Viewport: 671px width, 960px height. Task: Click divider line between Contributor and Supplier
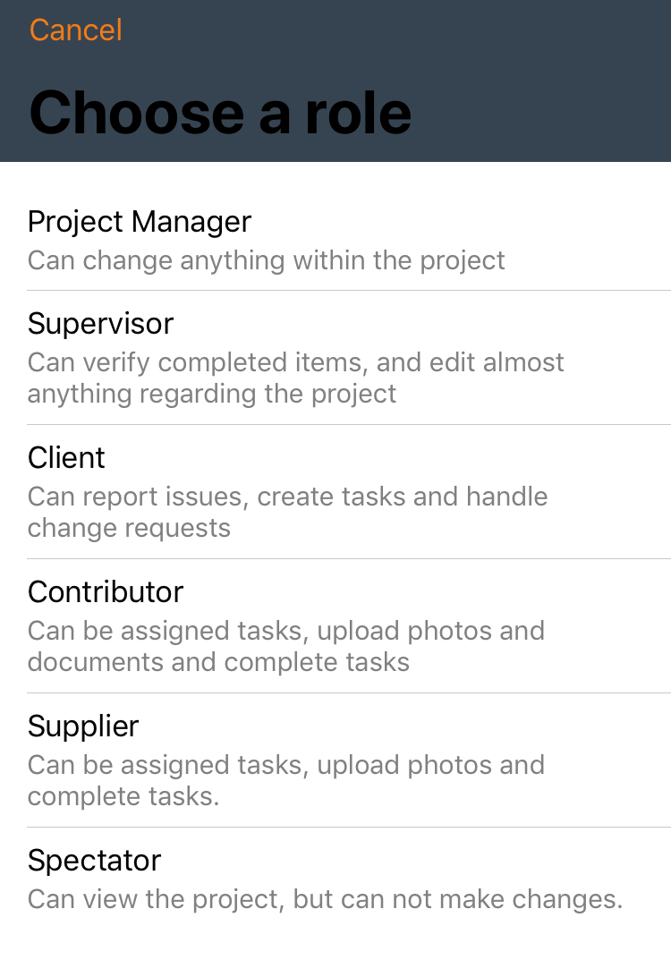click(x=349, y=693)
